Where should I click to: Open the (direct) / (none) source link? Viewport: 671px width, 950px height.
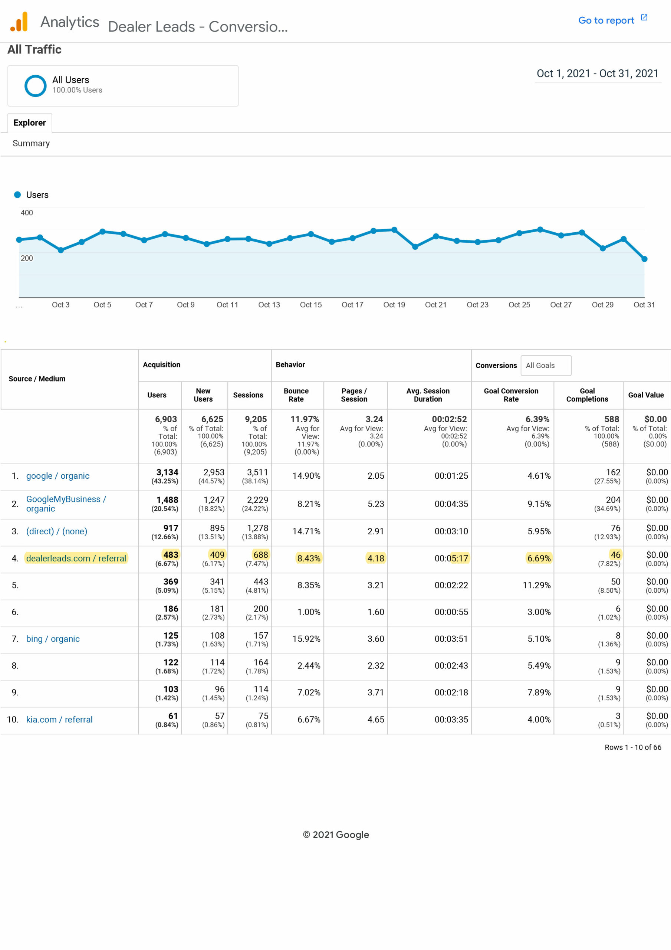click(x=57, y=531)
